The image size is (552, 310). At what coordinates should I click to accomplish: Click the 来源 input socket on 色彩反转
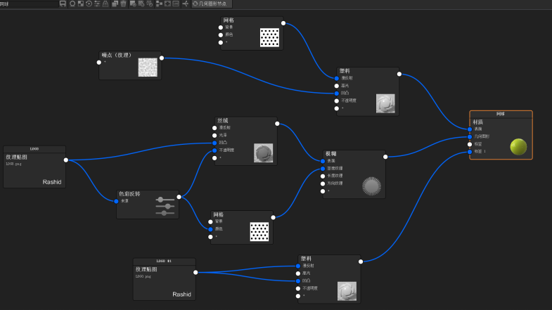pos(116,201)
